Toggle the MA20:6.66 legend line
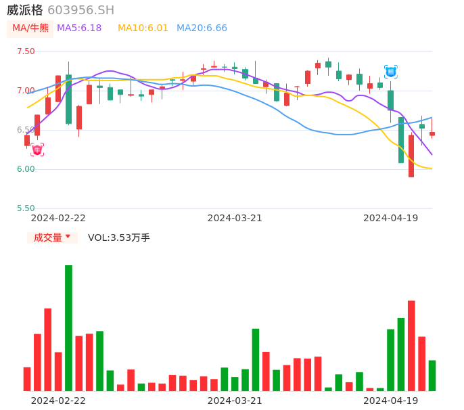The image size is (464, 410). 202,28
